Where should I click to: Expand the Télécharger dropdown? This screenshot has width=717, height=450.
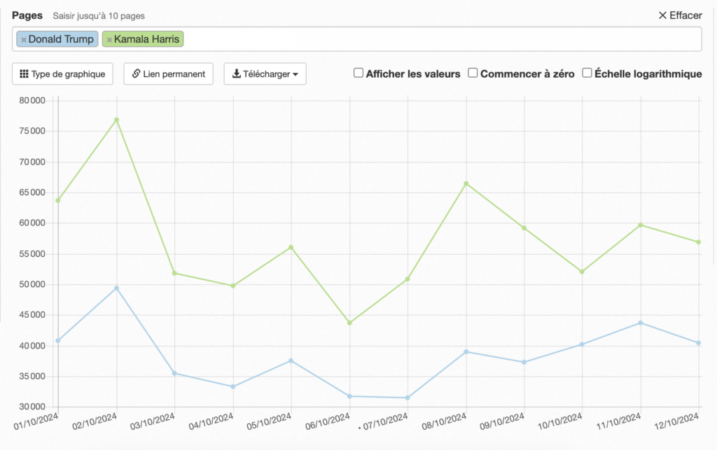(x=265, y=74)
